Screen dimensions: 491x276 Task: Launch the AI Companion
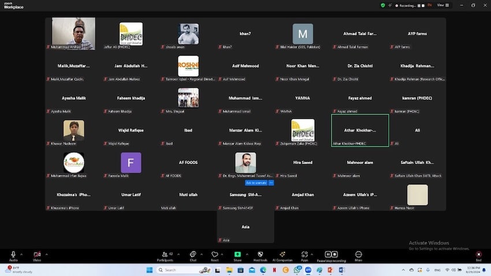[282, 255]
